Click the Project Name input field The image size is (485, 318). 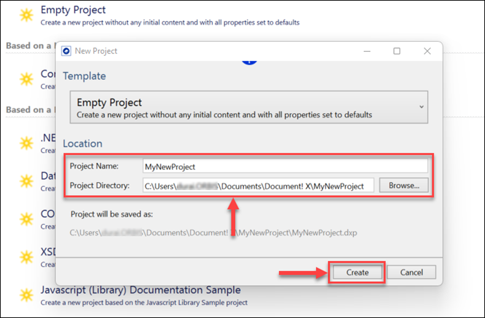tap(284, 166)
